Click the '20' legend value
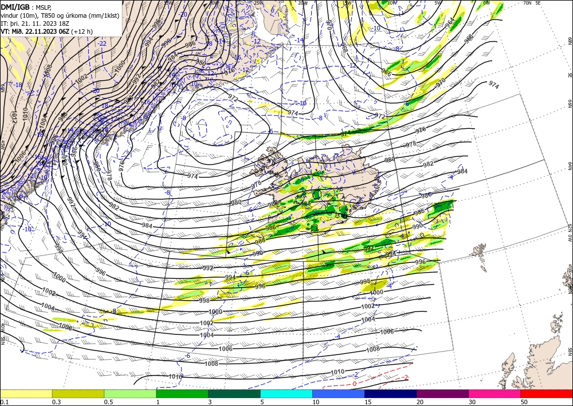 click(420, 402)
